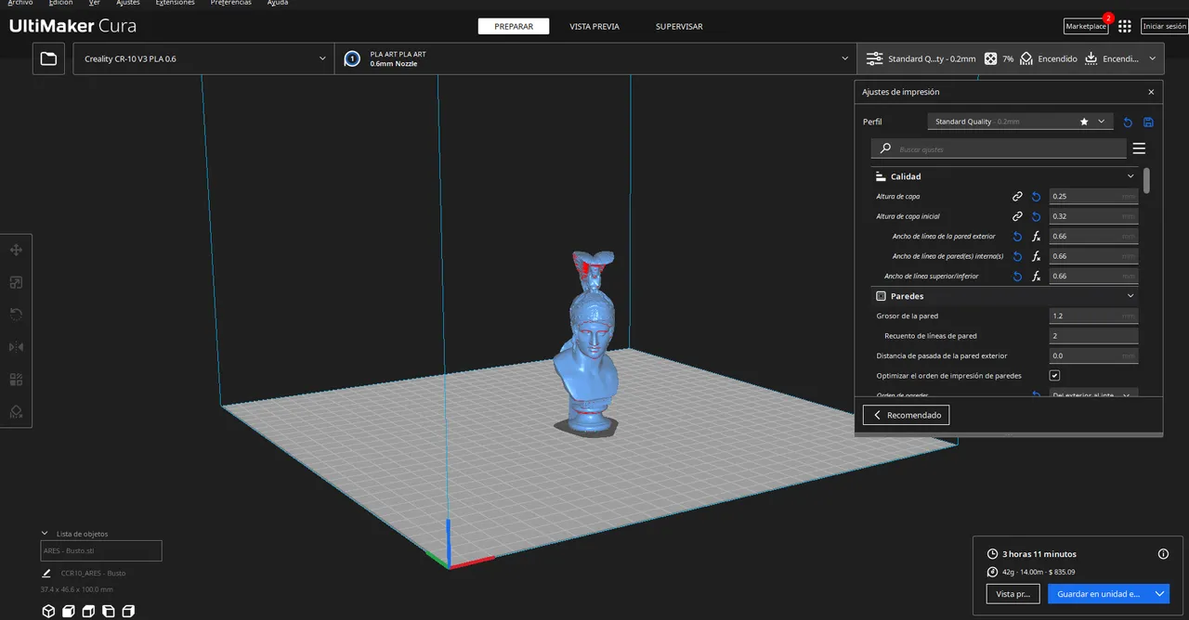Viewport: 1189px width, 620px height.
Task: Click the favorite star in profile selector
Action: click(1084, 122)
